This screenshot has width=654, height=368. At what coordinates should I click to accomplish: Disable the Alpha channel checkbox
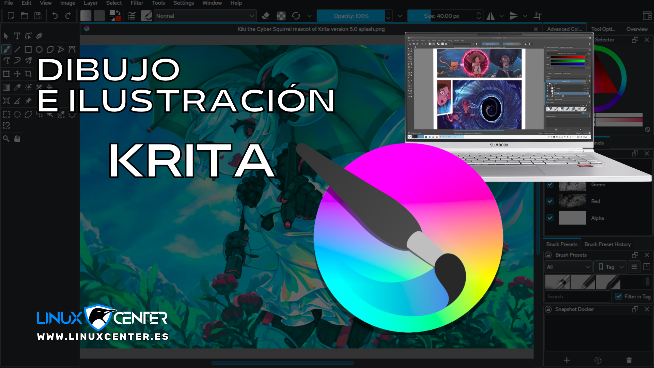tap(550, 218)
